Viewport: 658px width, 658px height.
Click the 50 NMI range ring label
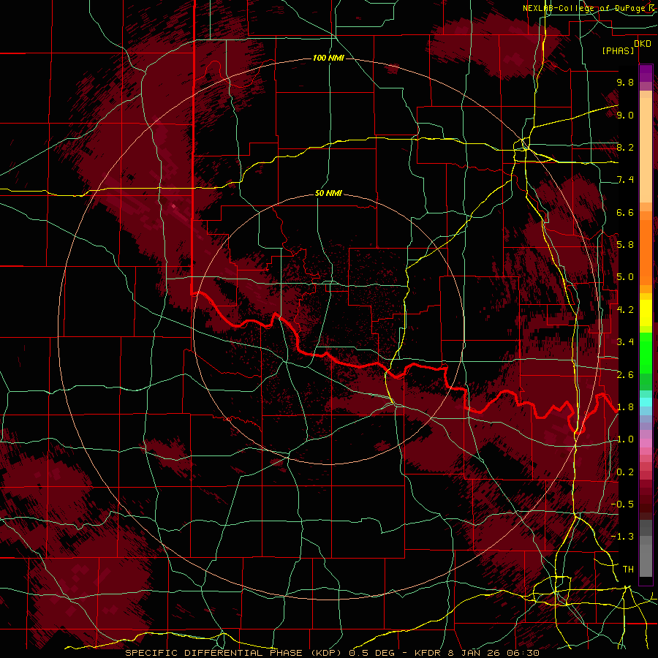pos(328,194)
